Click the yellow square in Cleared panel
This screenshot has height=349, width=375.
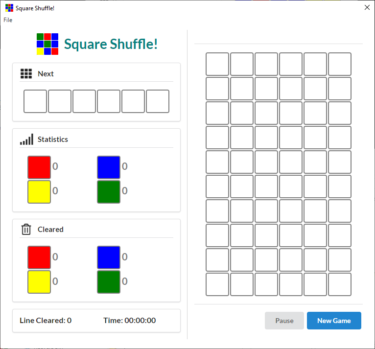click(x=39, y=281)
